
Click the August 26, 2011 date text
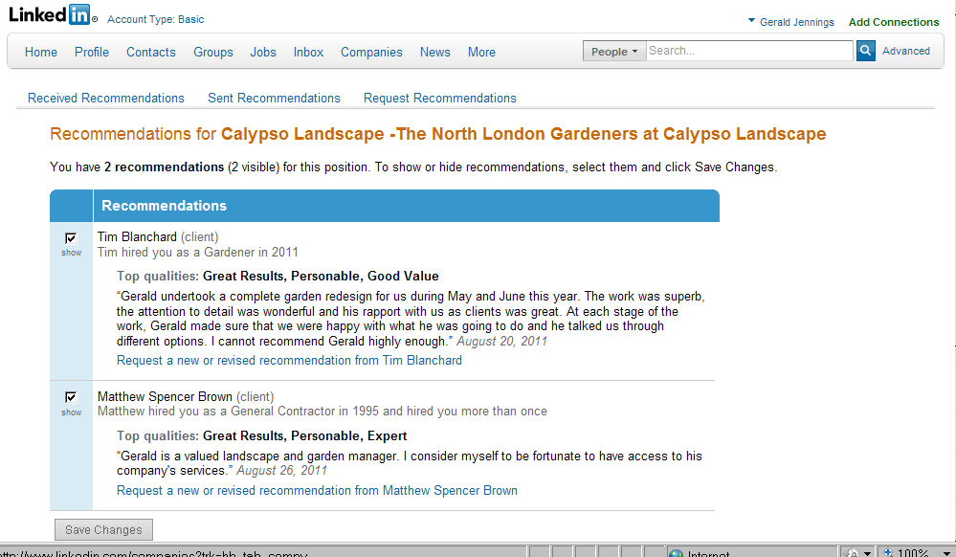(281, 470)
